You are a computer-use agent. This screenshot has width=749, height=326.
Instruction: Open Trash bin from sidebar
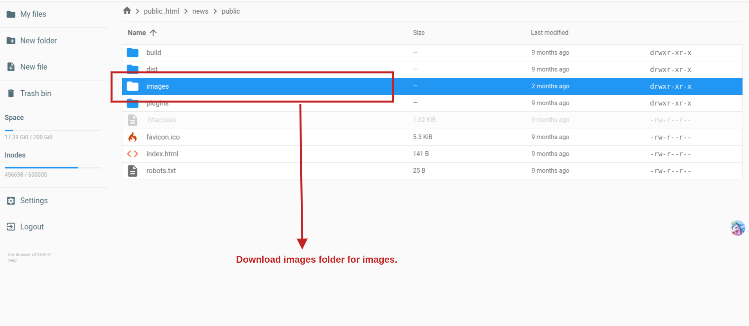35,93
